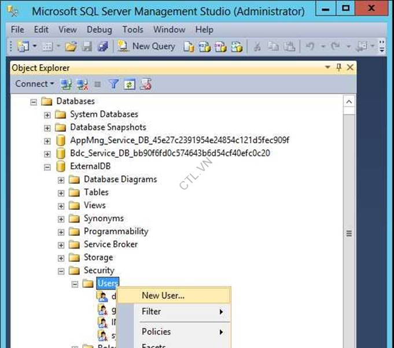Select the Synonyms folder
This screenshot has height=348, width=394.
tap(104, 219)
